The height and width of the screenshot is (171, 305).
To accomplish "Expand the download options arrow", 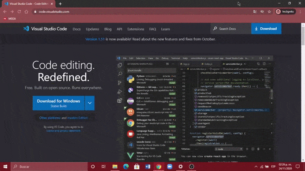I will click(x=90, y=103).
